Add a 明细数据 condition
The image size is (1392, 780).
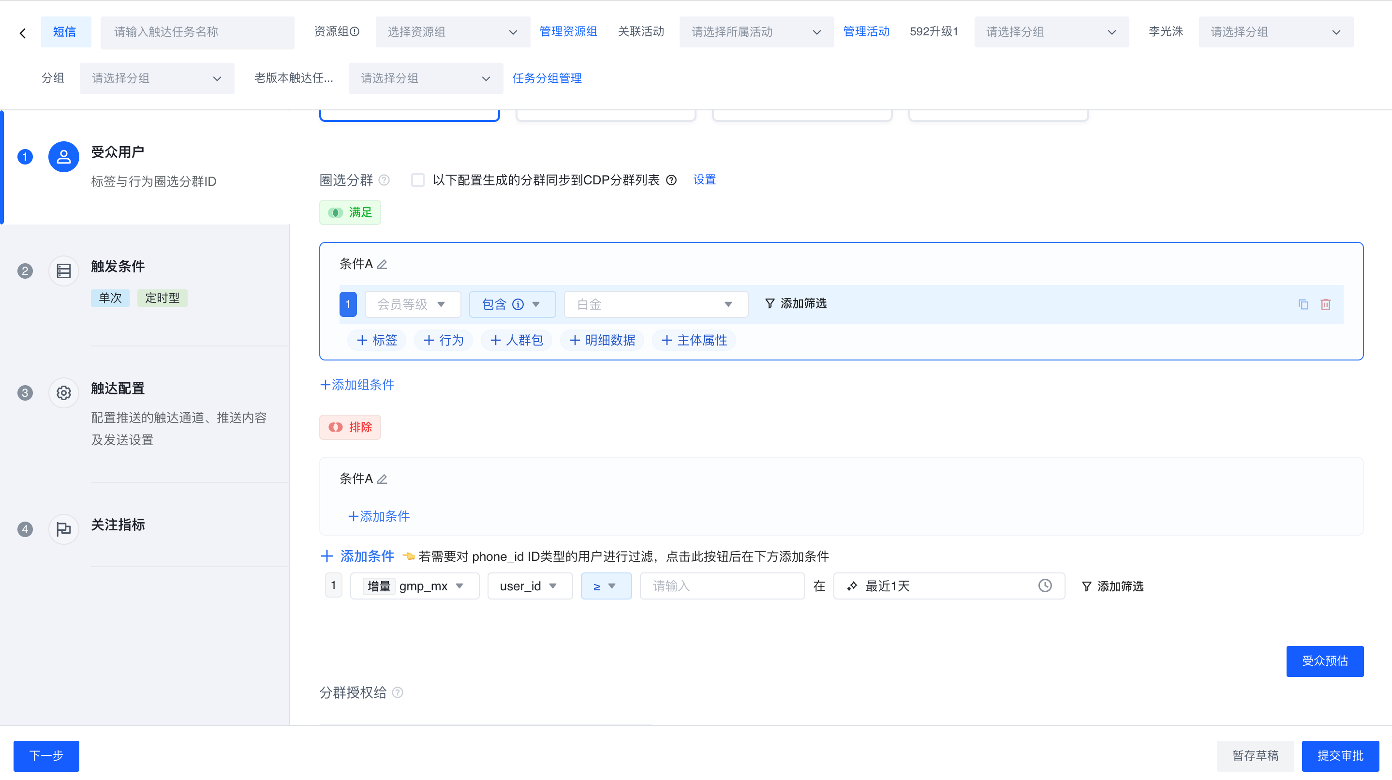(x=602, y=340)
